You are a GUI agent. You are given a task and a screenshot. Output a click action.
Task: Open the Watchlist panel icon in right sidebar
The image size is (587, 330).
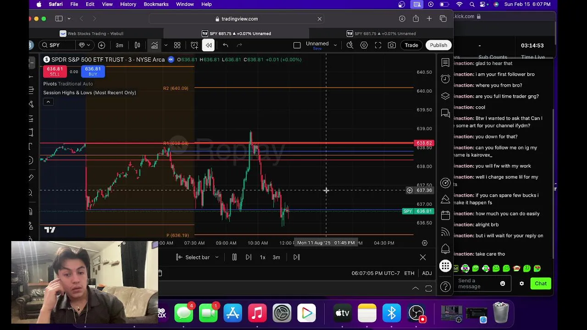pos(445,62)
